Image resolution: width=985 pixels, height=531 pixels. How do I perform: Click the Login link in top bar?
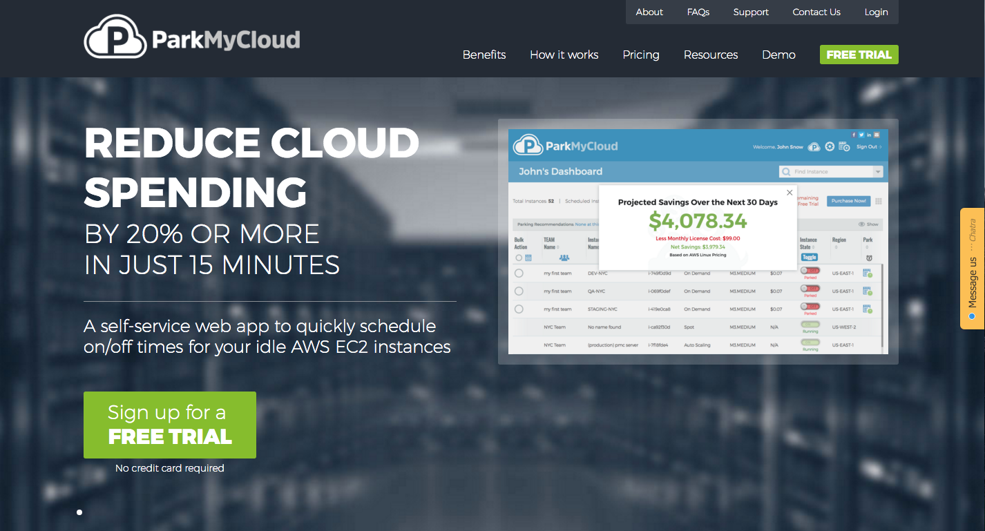(x=876, y=12)
